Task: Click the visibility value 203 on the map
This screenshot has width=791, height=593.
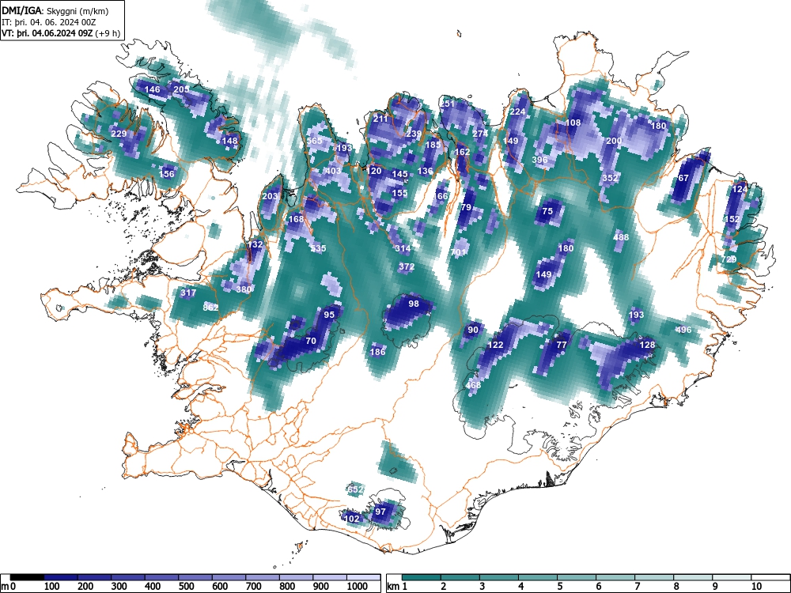Action: tap(270, 196)
